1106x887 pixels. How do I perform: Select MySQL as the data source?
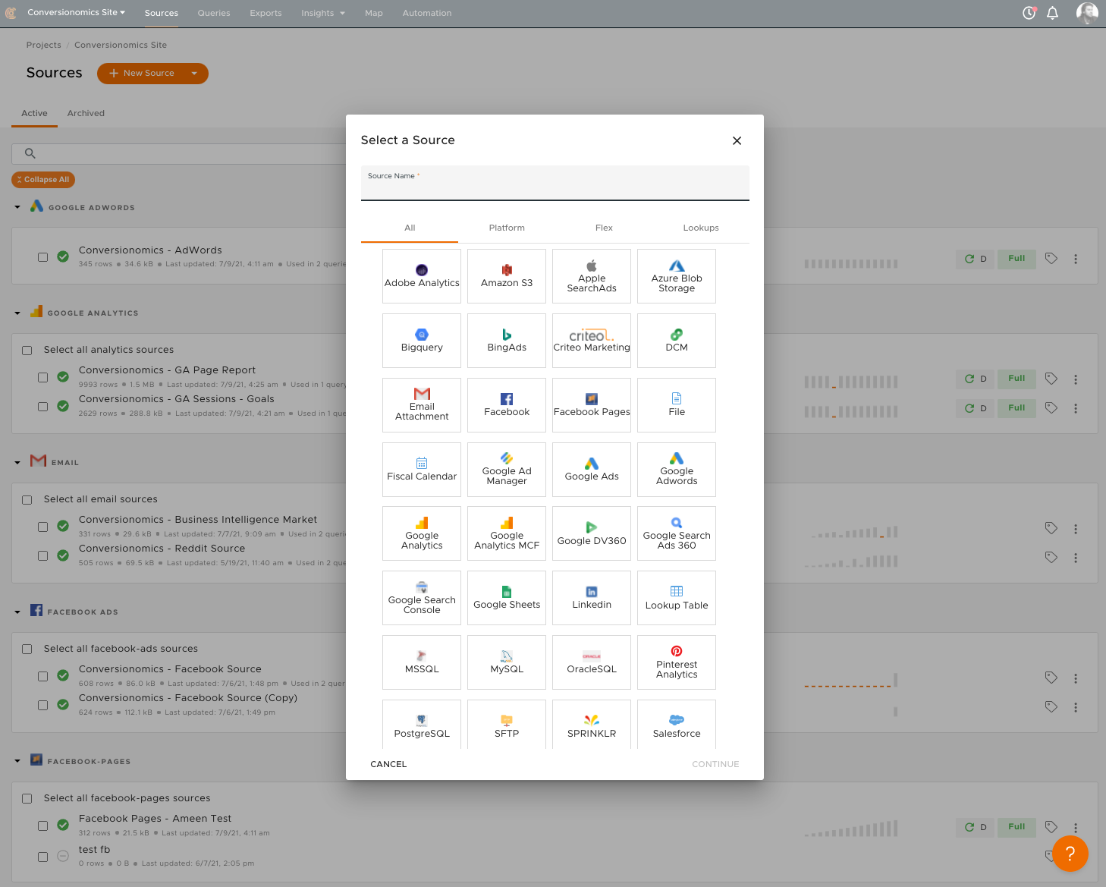(x=506, y=662)
